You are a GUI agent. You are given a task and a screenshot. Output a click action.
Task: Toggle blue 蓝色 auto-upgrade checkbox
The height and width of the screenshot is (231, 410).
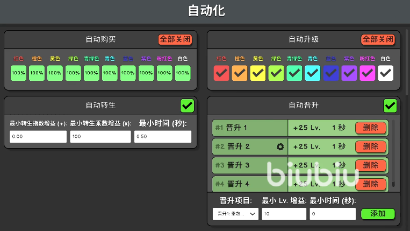331,73
